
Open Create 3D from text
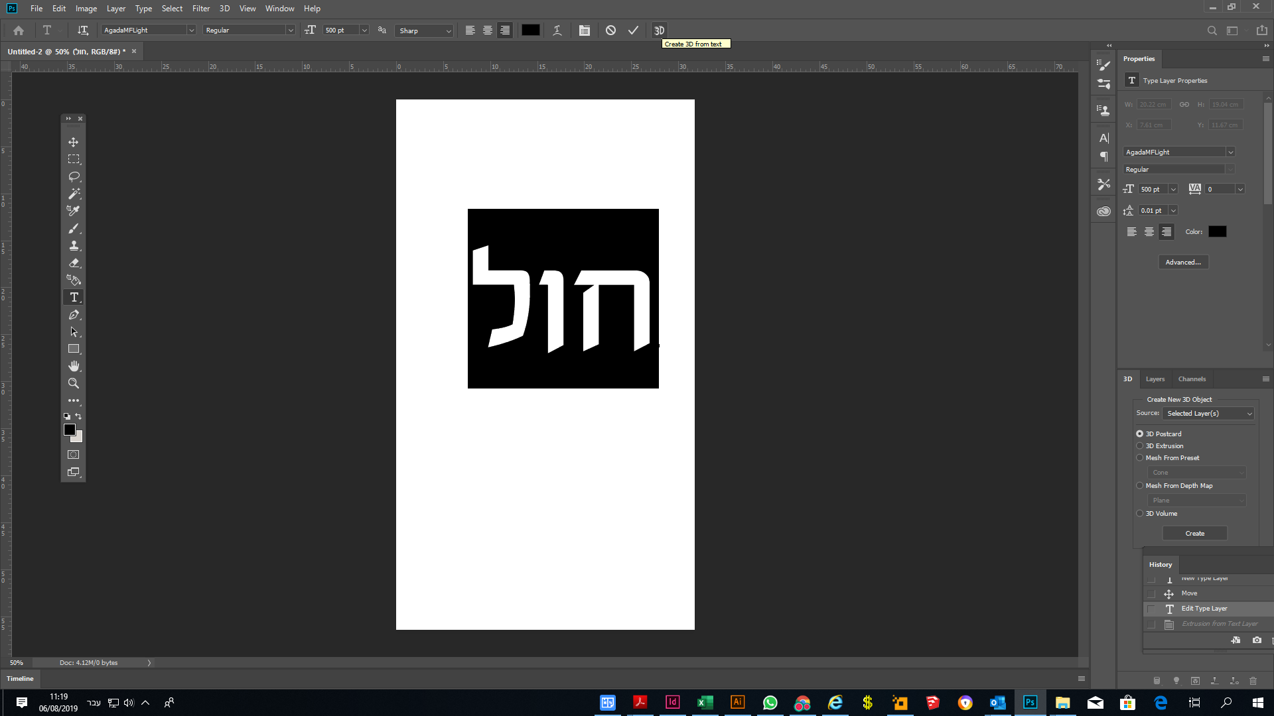tap(660, 30)
